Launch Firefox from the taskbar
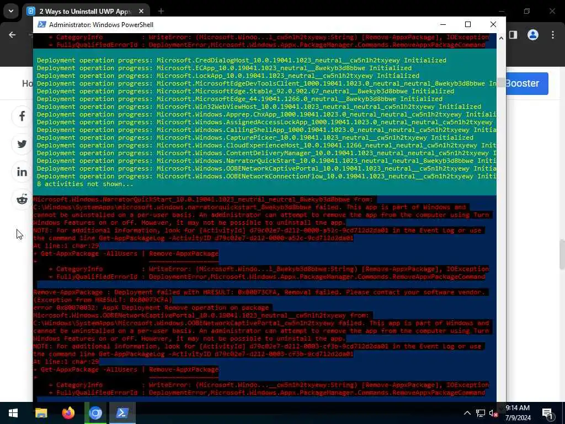 (x=68, y=413)
